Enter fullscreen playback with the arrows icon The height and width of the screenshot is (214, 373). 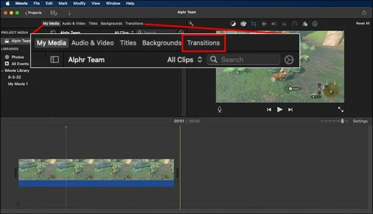(x=341, y=109)
